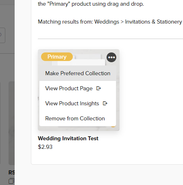Click the Invitations & Stationery breadcrumb
This screenshot has height=185, width=183.
(153, 22)
